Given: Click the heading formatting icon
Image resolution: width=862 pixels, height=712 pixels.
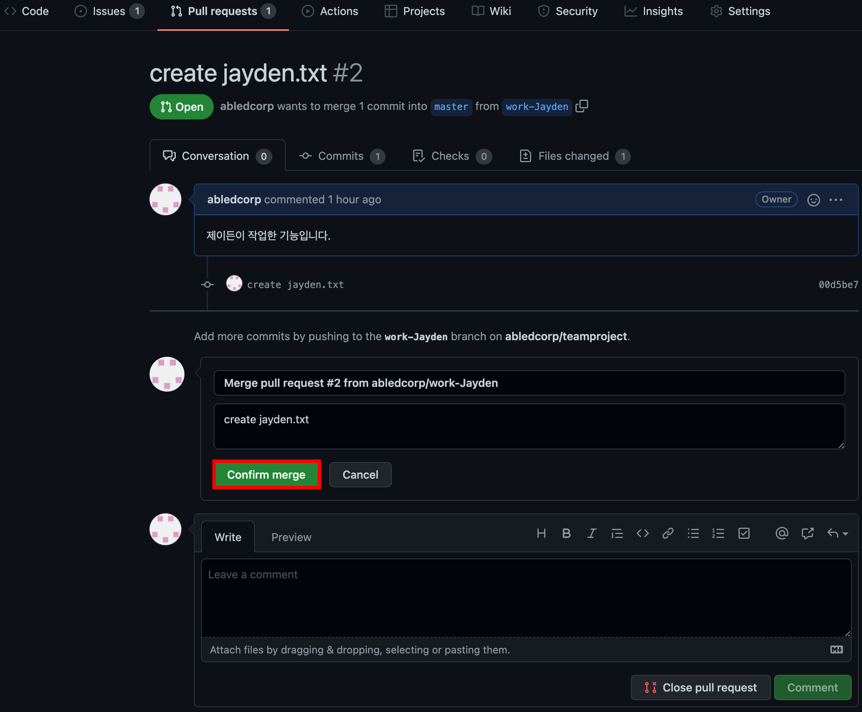Looking at the screenshot, I should point(541,533).
